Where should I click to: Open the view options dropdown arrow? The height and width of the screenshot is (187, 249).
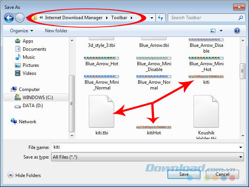click(x=221, y=31)
